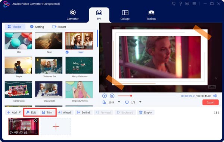Viewport: 224px width, 142px height.
Task: Click the video preview area
Action: click(x=161, y=58)
